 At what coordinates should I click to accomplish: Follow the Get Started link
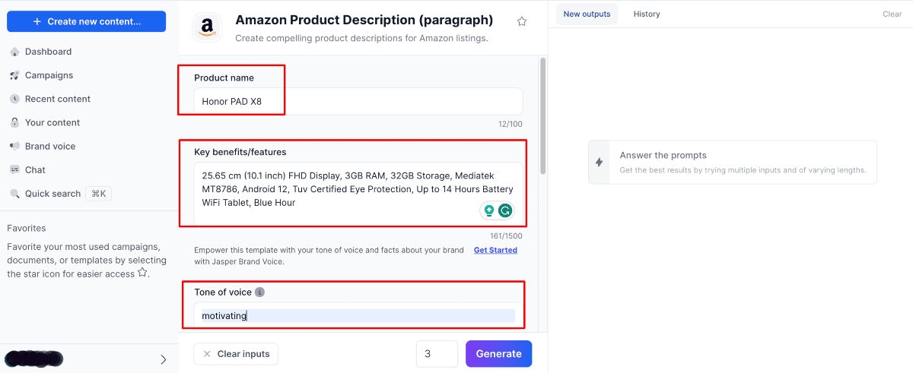click(x=495, y=250)
